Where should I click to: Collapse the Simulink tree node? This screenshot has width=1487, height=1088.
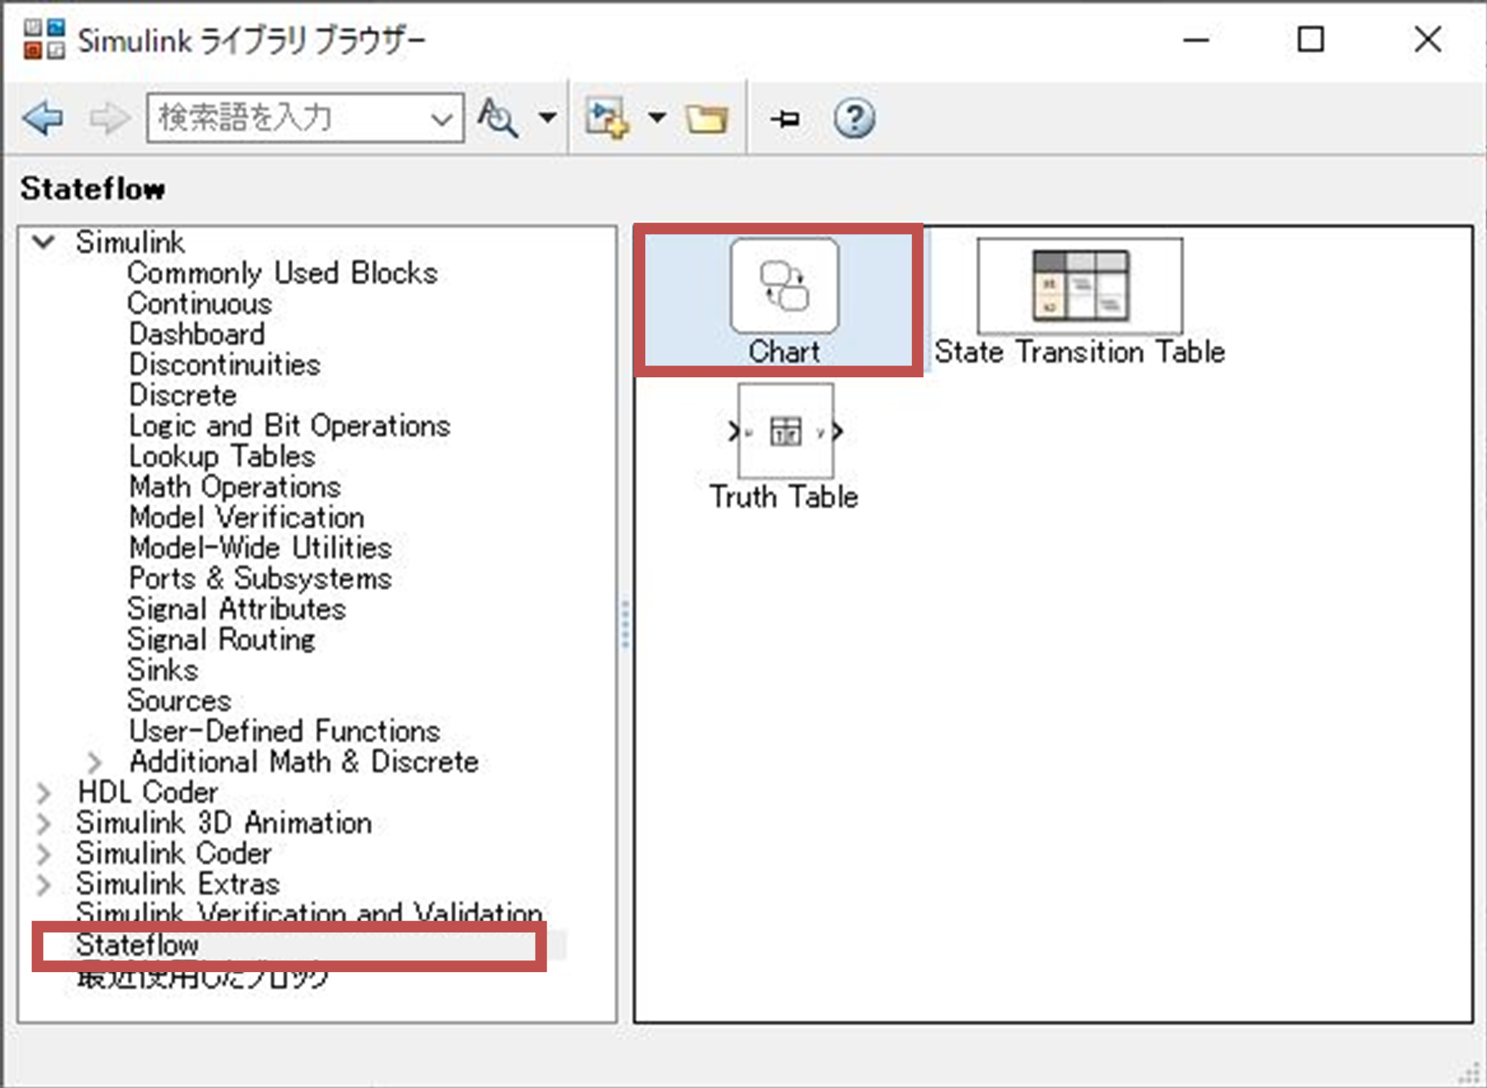[43, 241]
